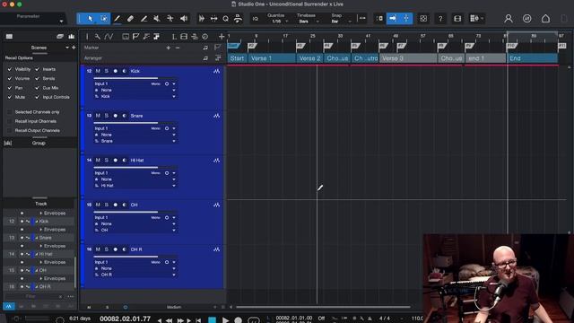This screenshot has height=323, width=574.
Task: Solo the Snare track
Action: pos(107,116)
